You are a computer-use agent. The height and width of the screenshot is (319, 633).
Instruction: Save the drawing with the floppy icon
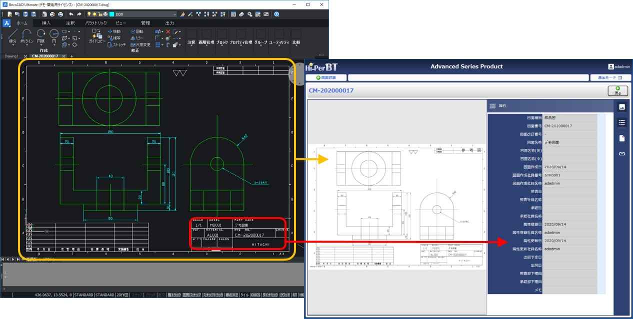click(26, 14)
